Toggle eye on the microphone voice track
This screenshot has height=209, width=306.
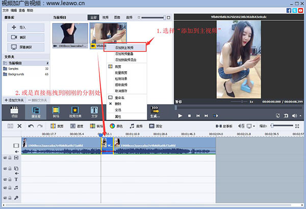5,198
